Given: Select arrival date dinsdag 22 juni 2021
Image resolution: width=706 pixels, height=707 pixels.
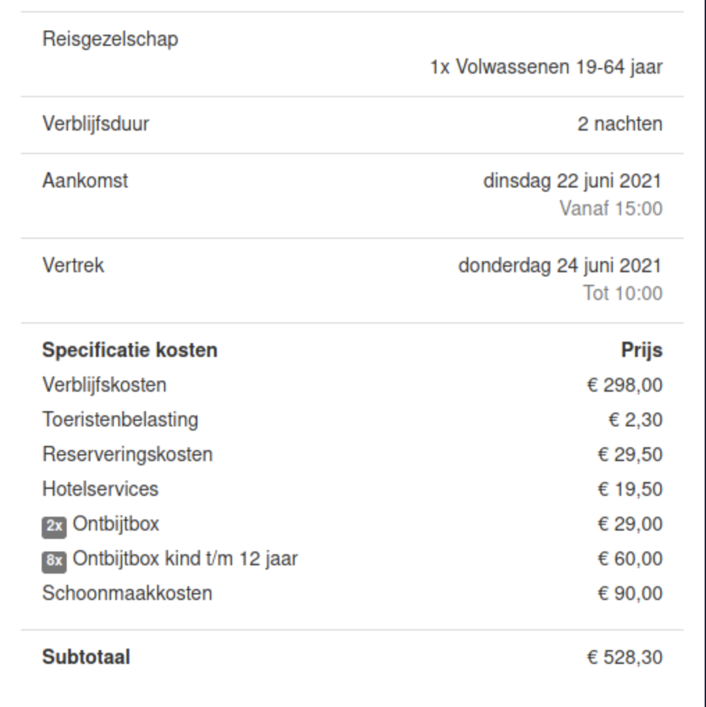Looking at the screenshot, I should point(573,181).
